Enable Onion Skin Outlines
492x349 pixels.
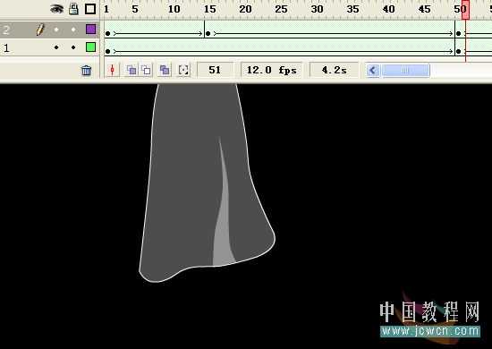146,70
